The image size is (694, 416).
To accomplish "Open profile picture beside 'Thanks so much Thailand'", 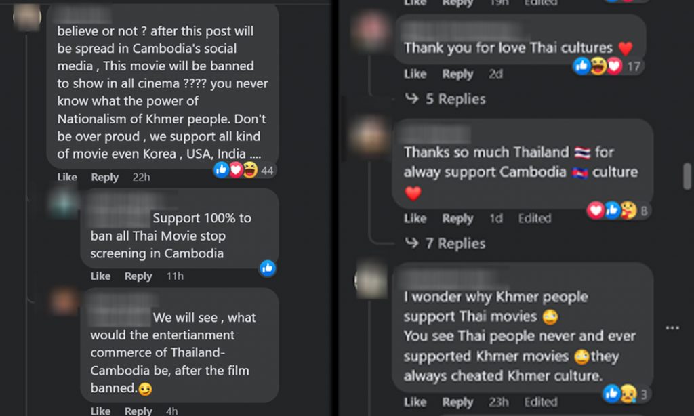I will tap(369, 136).
